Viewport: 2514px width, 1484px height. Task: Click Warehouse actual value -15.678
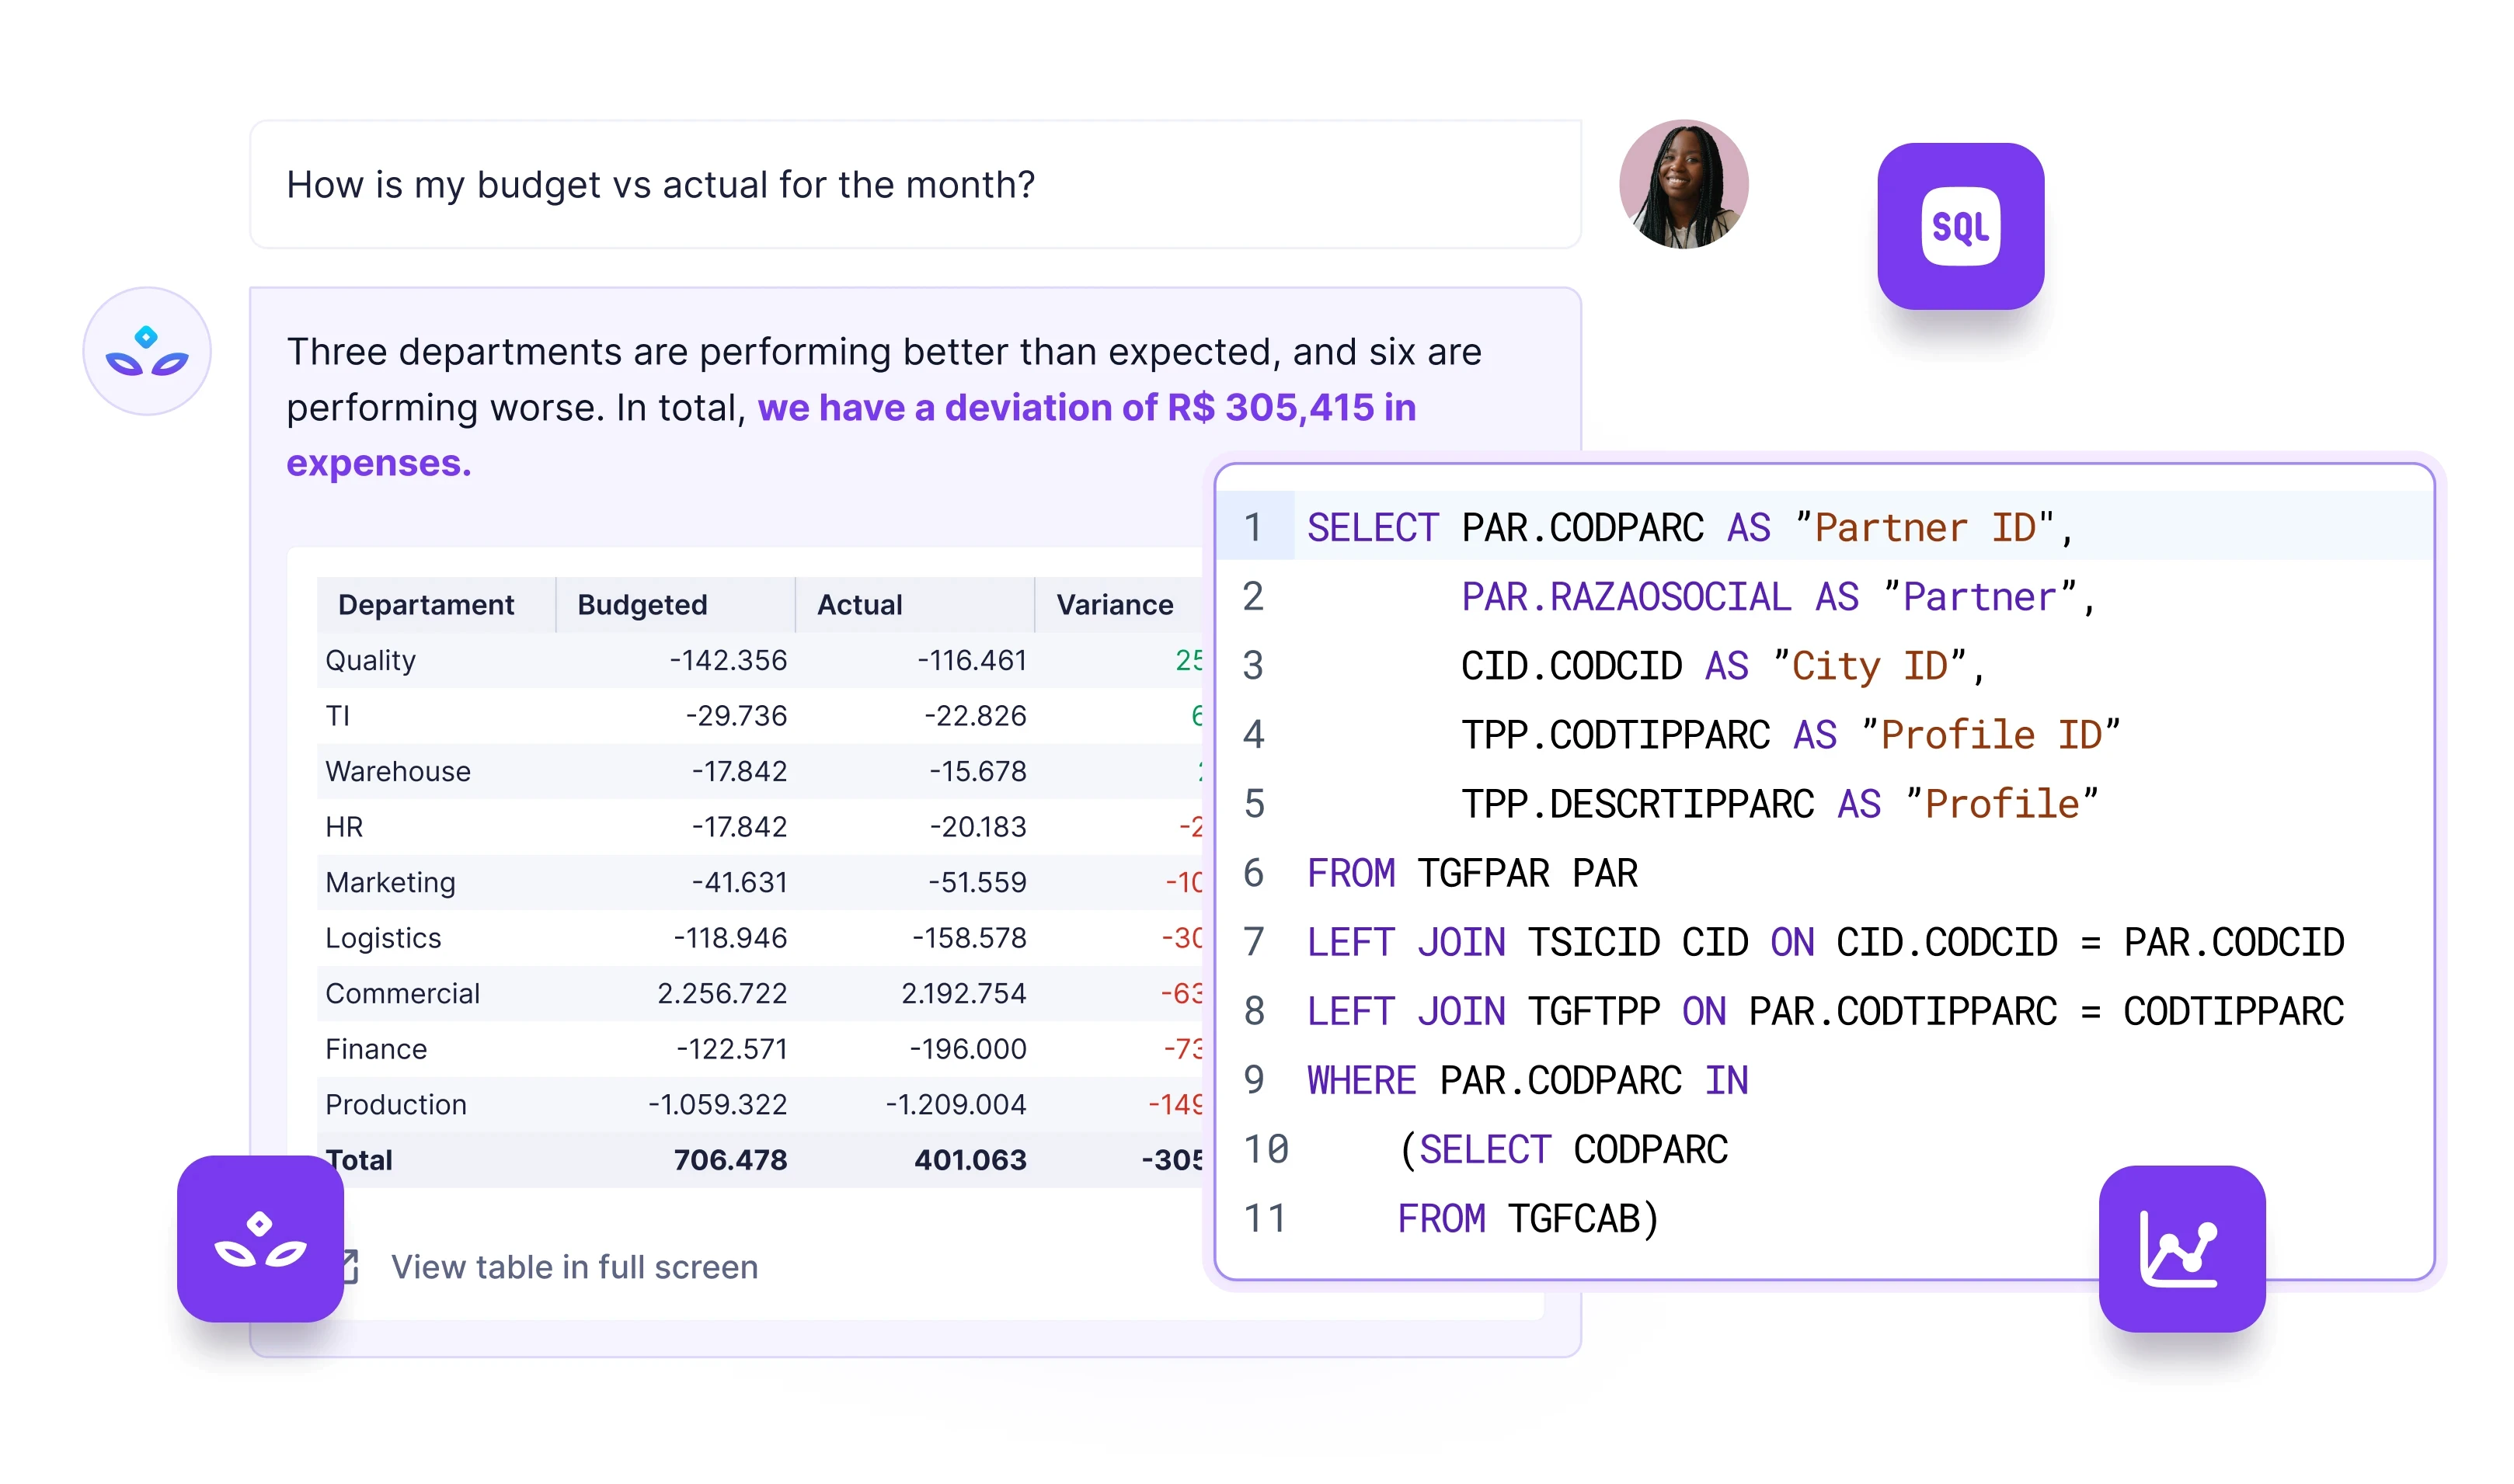(x=978, y=771)
